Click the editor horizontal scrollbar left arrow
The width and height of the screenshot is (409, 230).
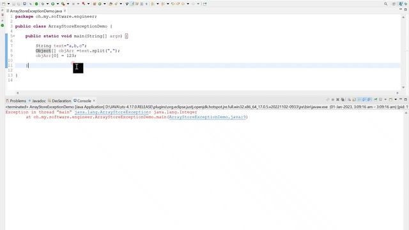click(17, 93)
